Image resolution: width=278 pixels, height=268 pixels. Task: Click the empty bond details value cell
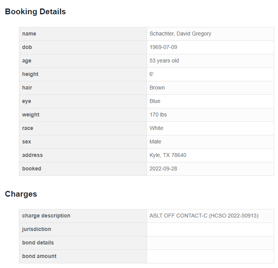210,243
